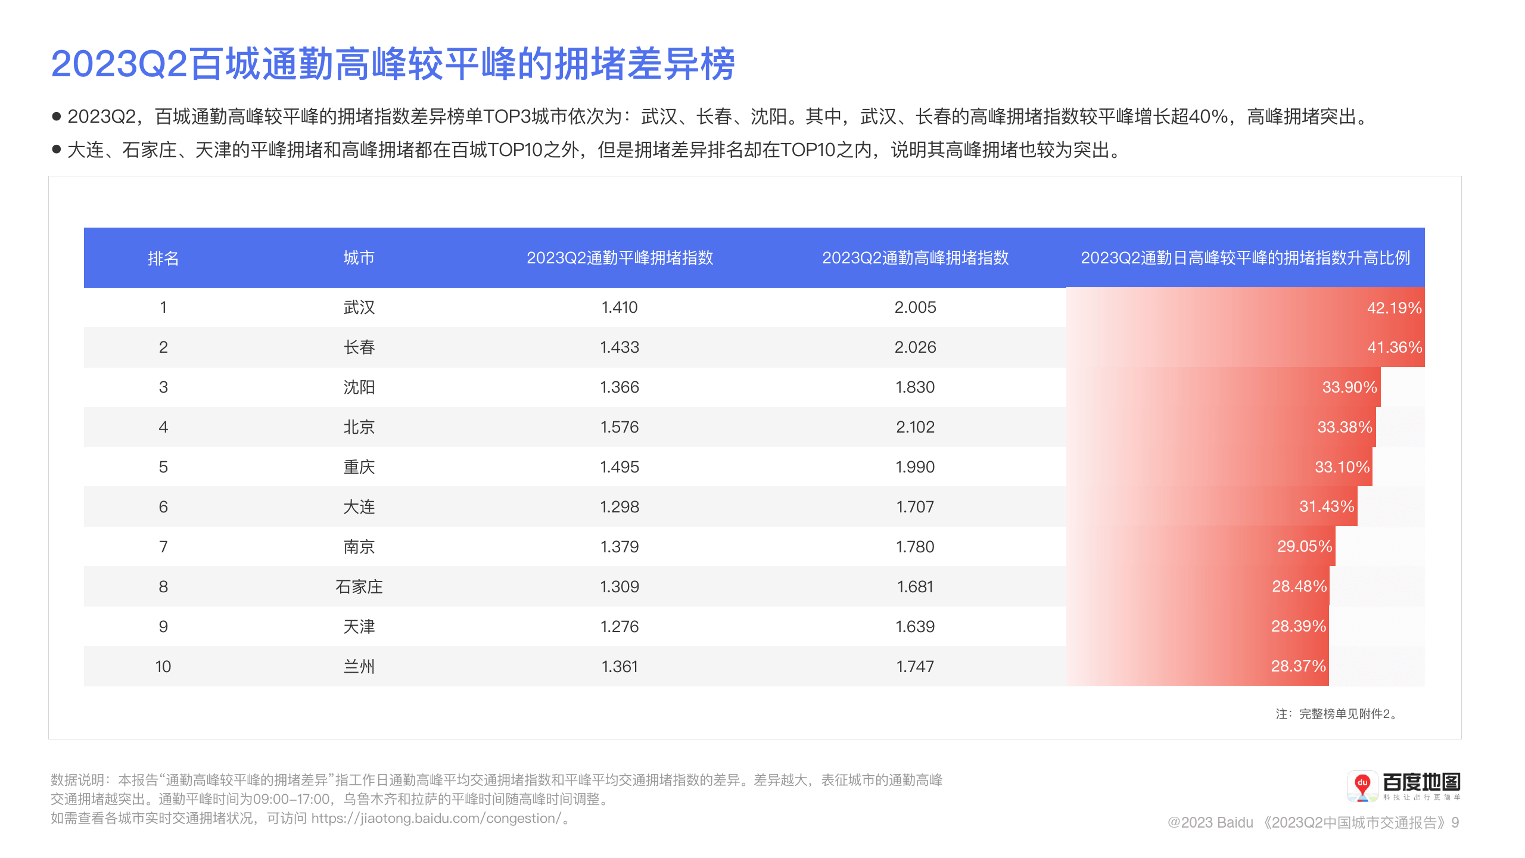Image resolution: width=1525 pixels, height=858 pixels.
Task: Click the 城市 column header
Action: point(359,258)
